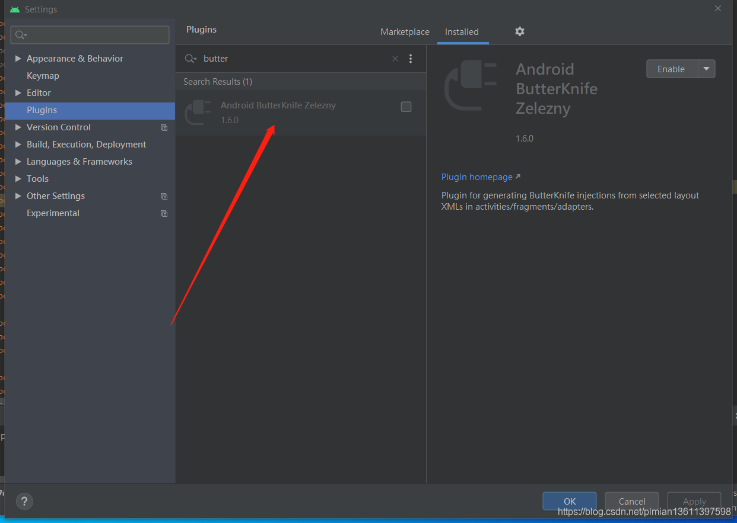737x523 pixels.
Task: Open the plugin search options three-dot menu
Action: (x=411, y=59)
